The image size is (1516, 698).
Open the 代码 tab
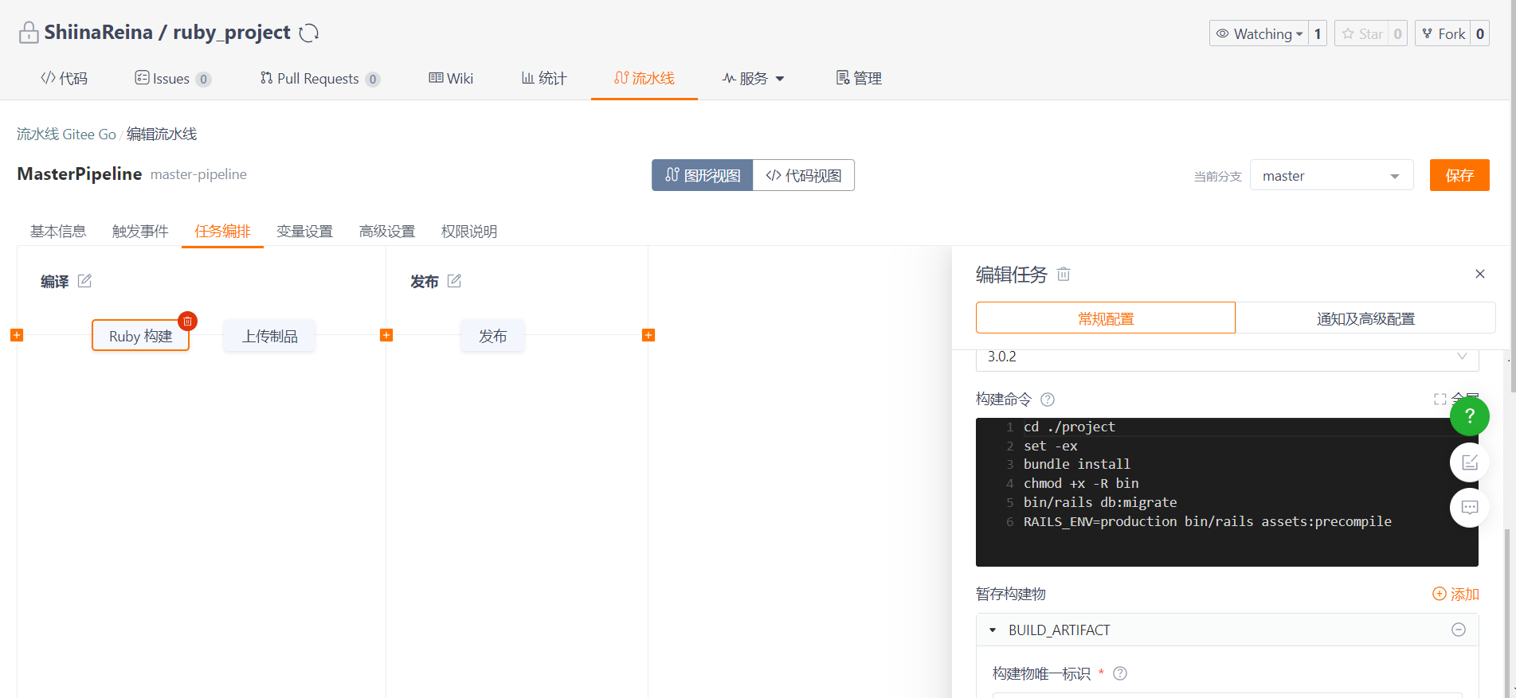64,78
